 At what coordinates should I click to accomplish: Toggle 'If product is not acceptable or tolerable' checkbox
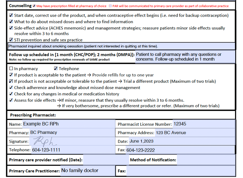11,81
